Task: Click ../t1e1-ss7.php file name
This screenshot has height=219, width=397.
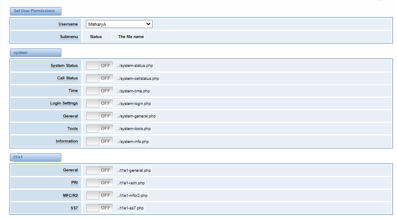Action: tap(131, 208)
